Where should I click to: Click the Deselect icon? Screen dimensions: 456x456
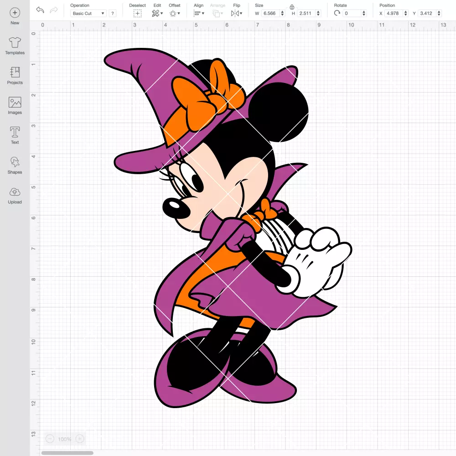coord(137,13)
